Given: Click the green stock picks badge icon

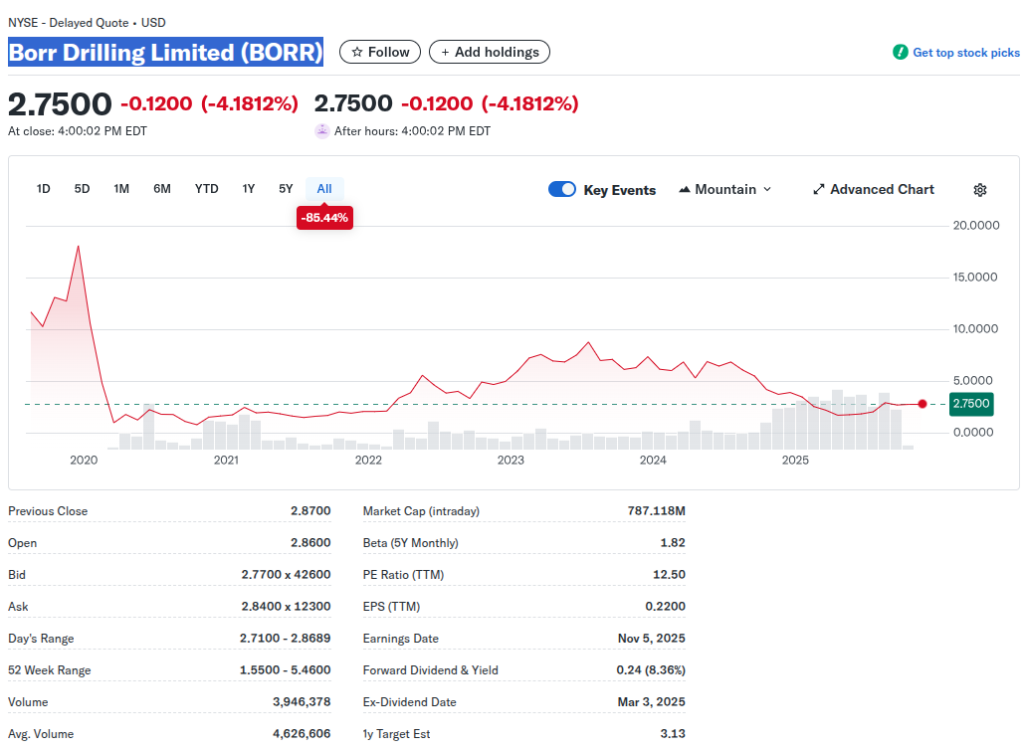Looking at the screenshot, I should click(x=900, y=53).
